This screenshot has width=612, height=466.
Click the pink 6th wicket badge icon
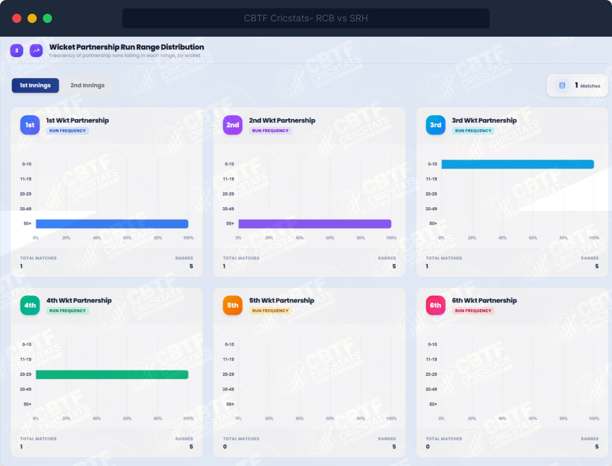click(436, 305)
